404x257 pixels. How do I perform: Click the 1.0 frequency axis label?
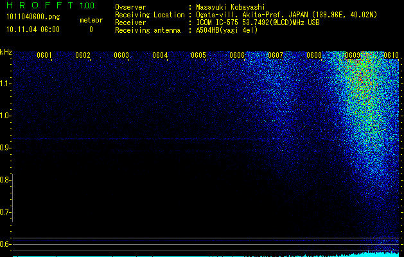point(5,116)
